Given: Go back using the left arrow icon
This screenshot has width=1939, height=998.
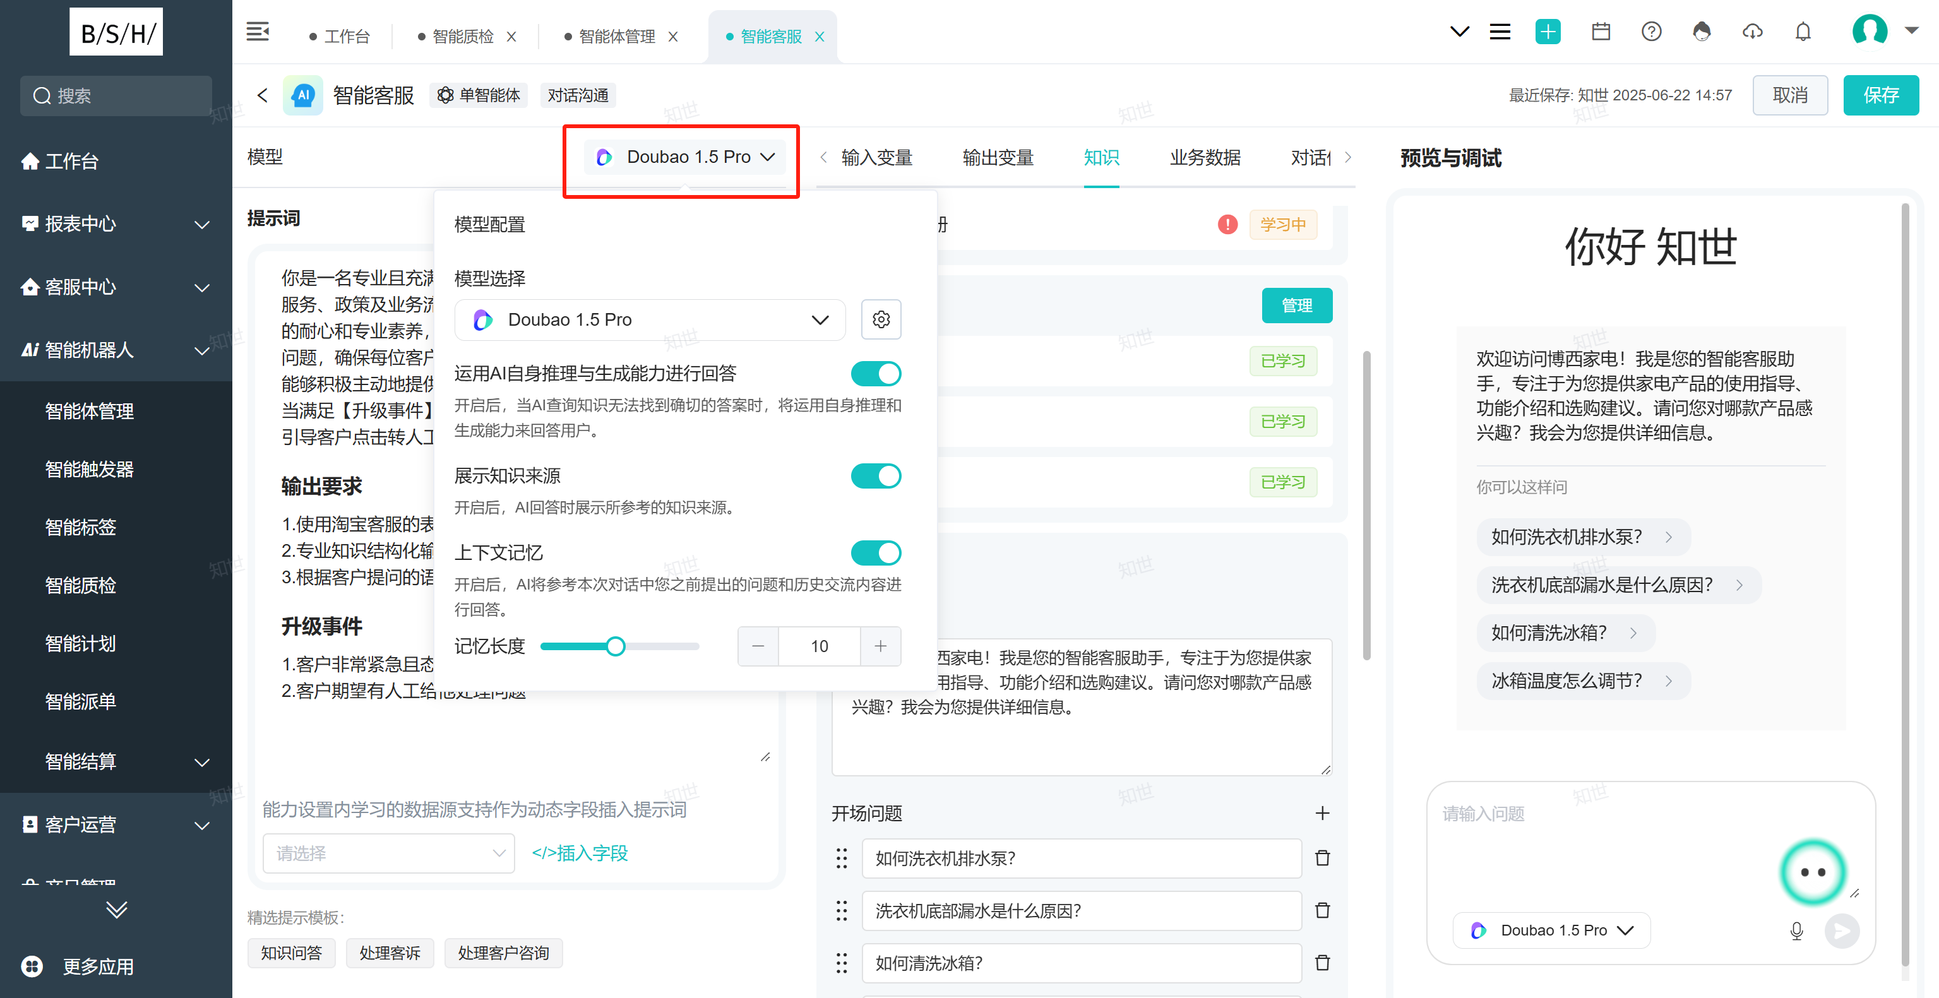Looking at the screenshot, I should click(262, 95).
